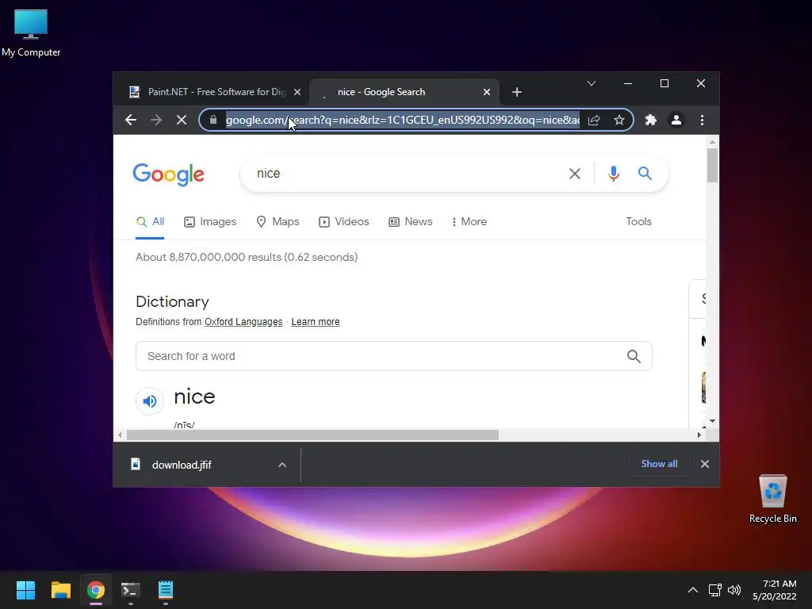Viewport: 812px width, 609px height.
Task: Open the tab search dropdown arrow
Action: 592,83
